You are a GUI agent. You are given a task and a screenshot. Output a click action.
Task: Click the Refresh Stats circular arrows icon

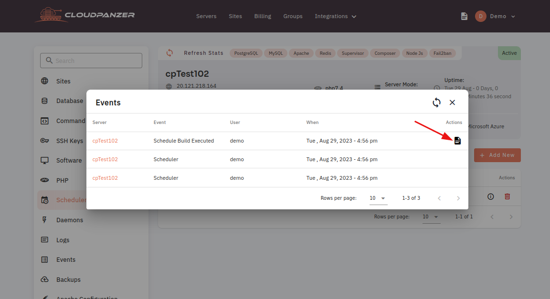(x=169, y=53)
